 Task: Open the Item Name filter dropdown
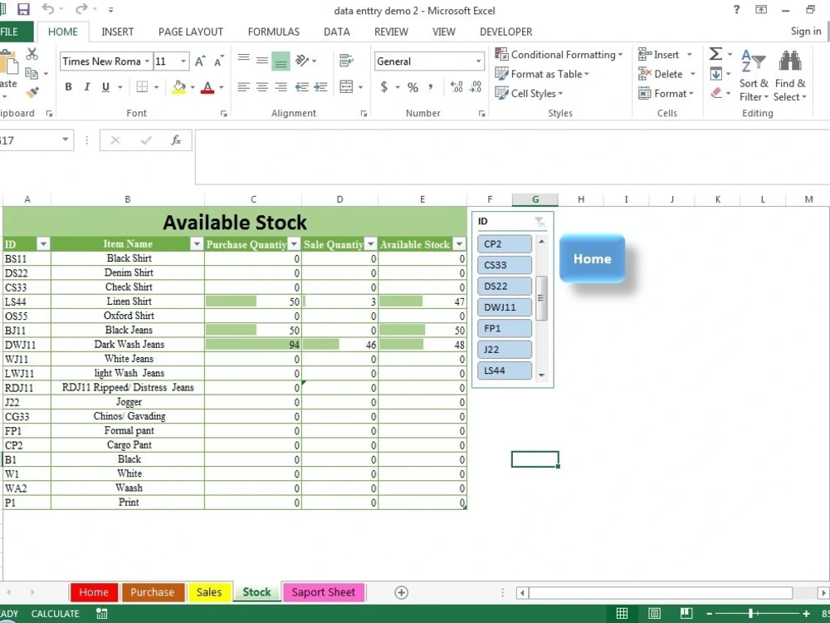pos(197,243)
